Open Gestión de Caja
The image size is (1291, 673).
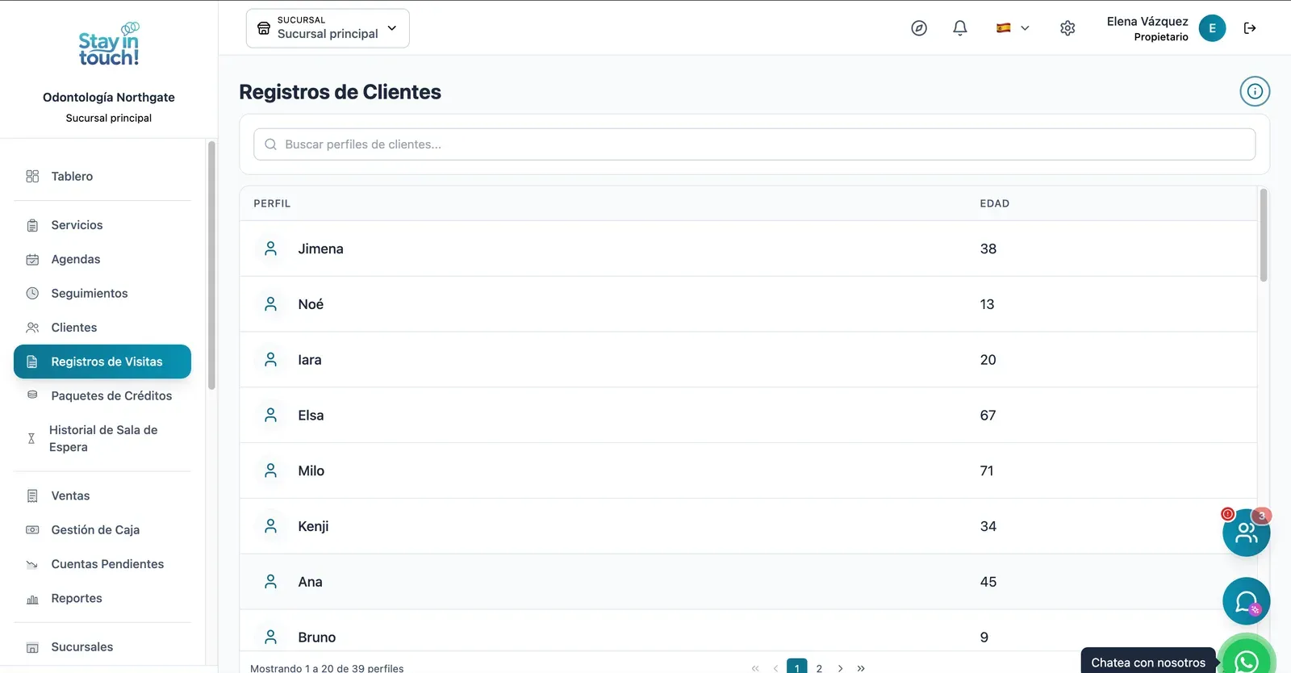[102, 529]
